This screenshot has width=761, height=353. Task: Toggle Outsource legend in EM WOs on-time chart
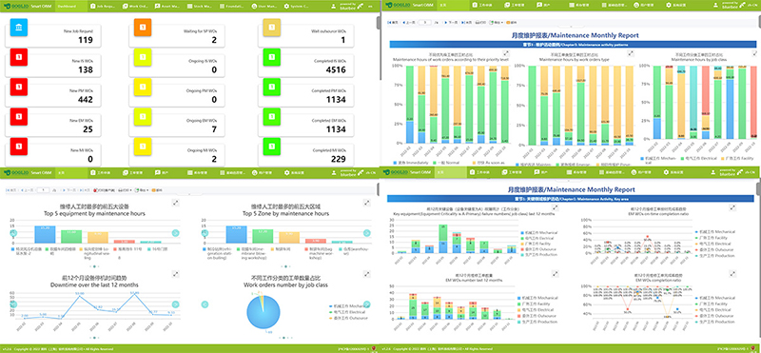[x=715, y=249]
